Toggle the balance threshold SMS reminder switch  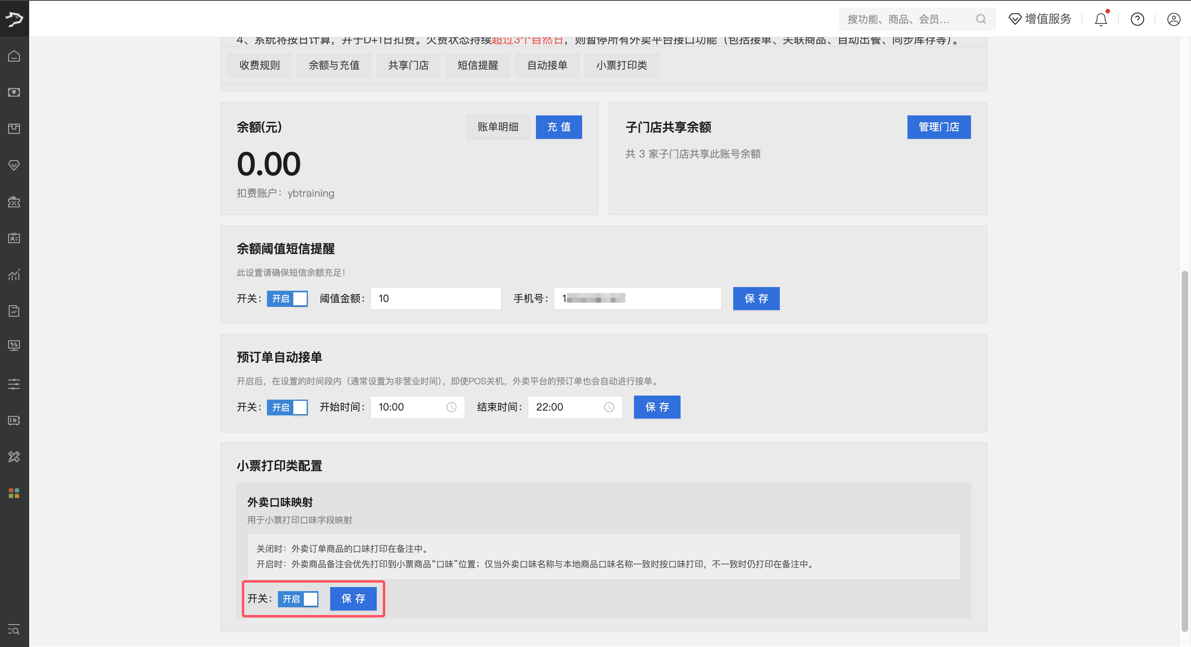(287, 298)
